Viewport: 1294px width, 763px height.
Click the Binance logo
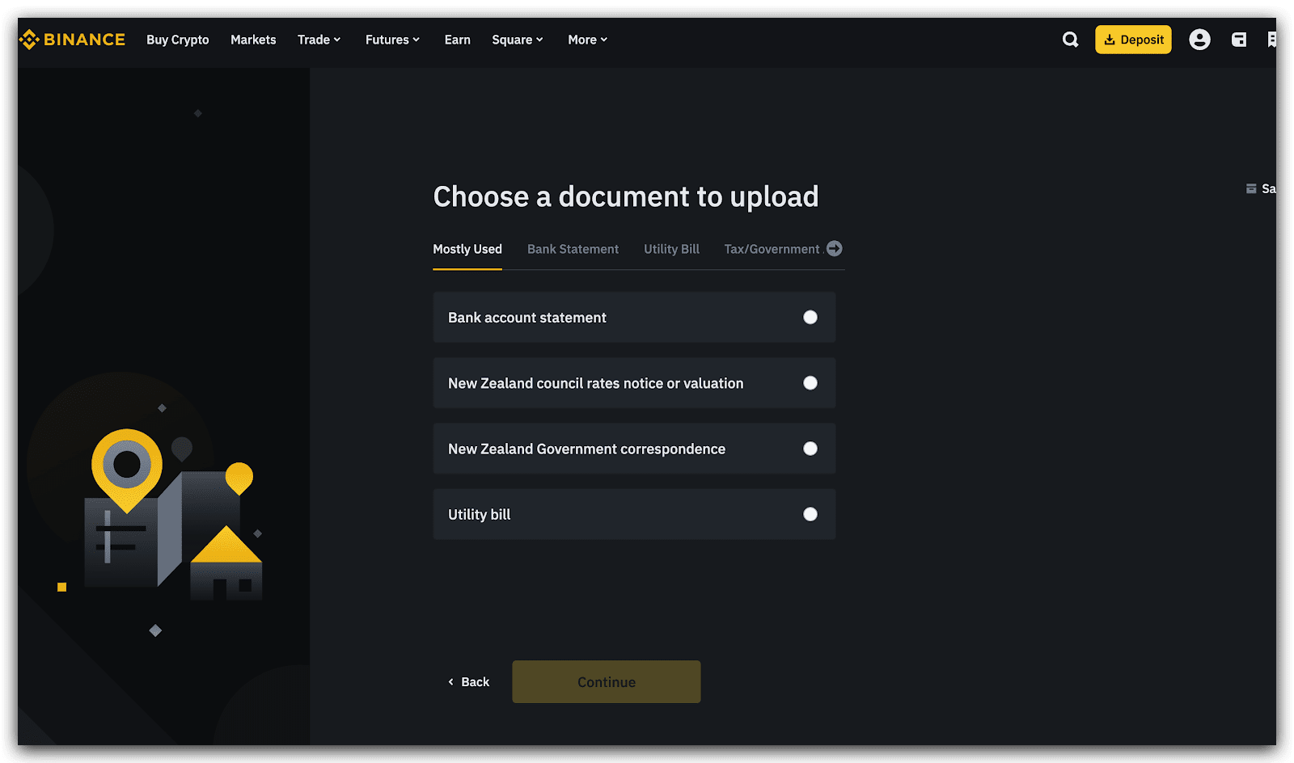[x=72, y=40]
